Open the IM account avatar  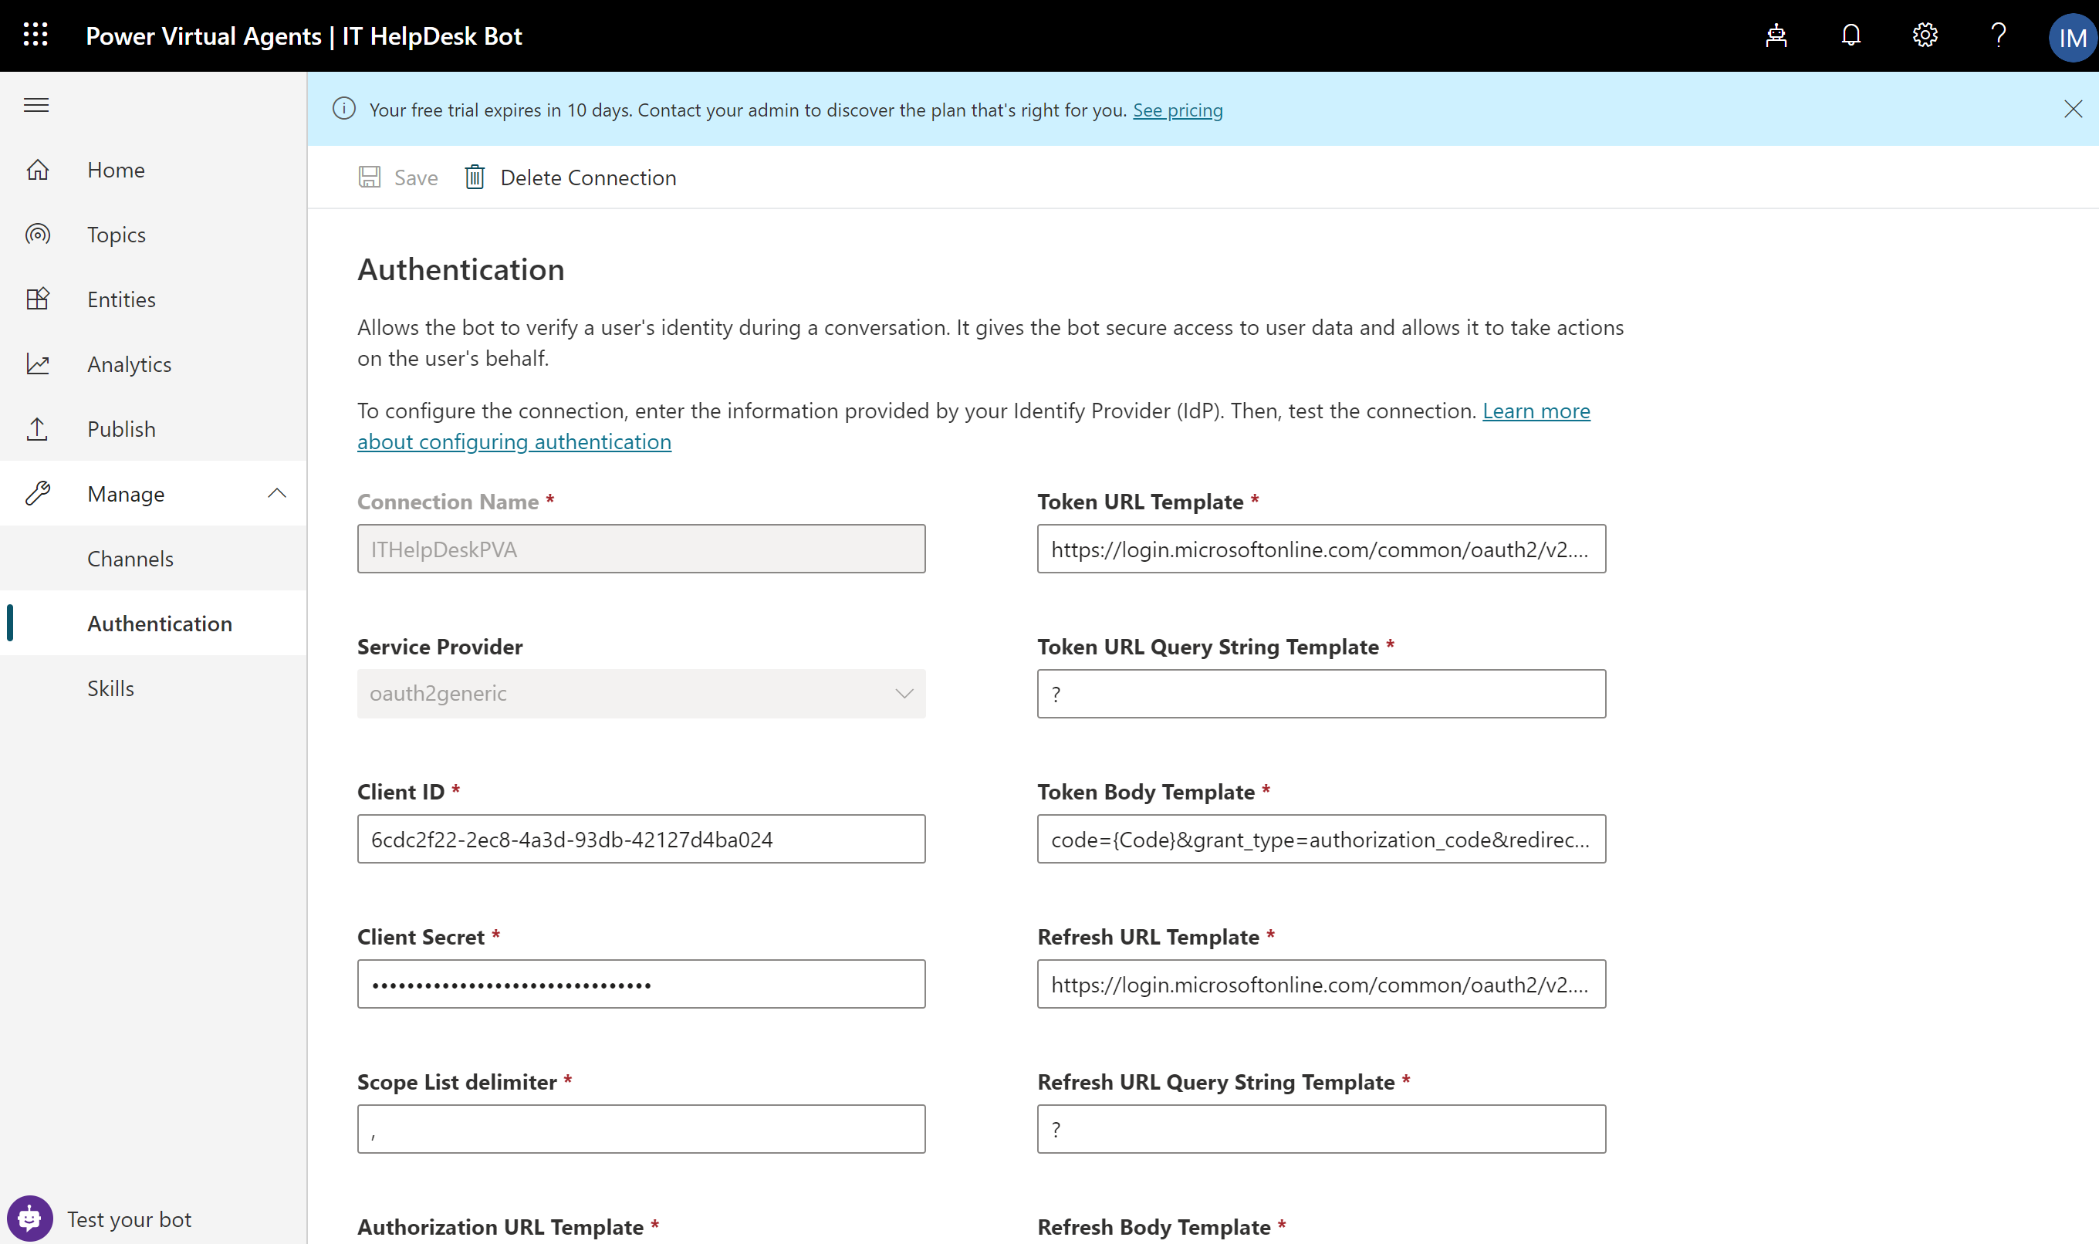(2071, 38)
